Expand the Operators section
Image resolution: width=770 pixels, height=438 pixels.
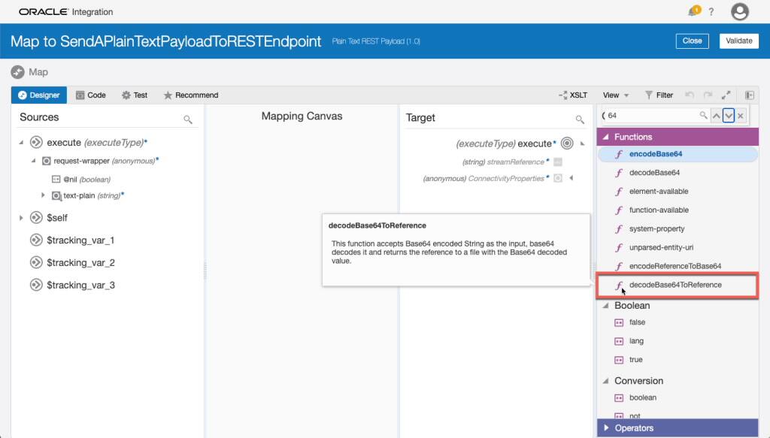608,427
